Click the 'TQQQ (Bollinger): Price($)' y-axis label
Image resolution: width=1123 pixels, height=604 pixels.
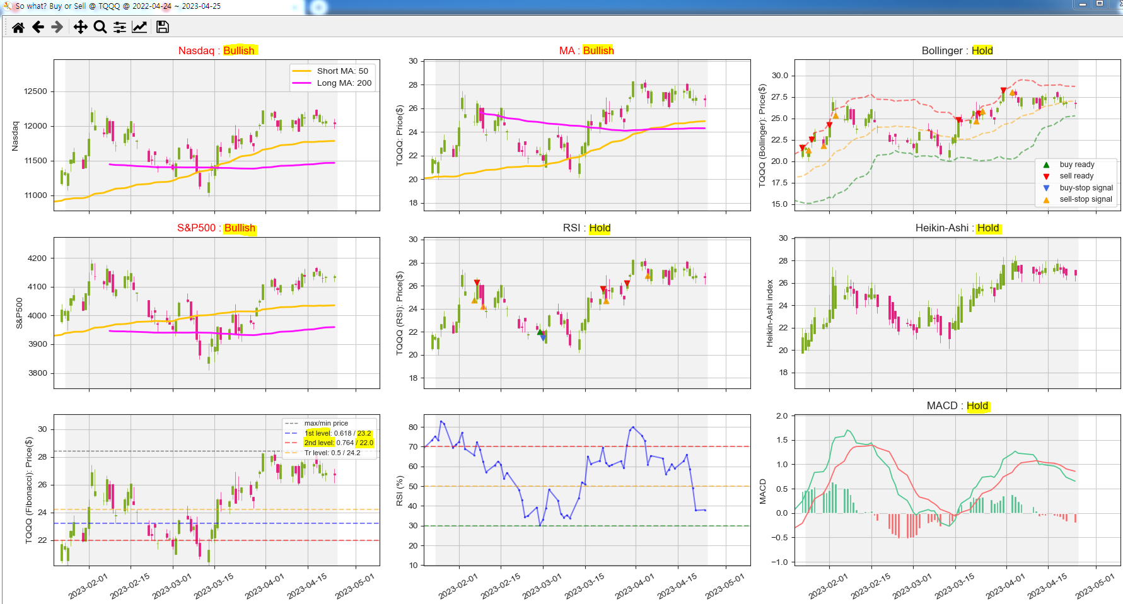click(x=762, y=136)
